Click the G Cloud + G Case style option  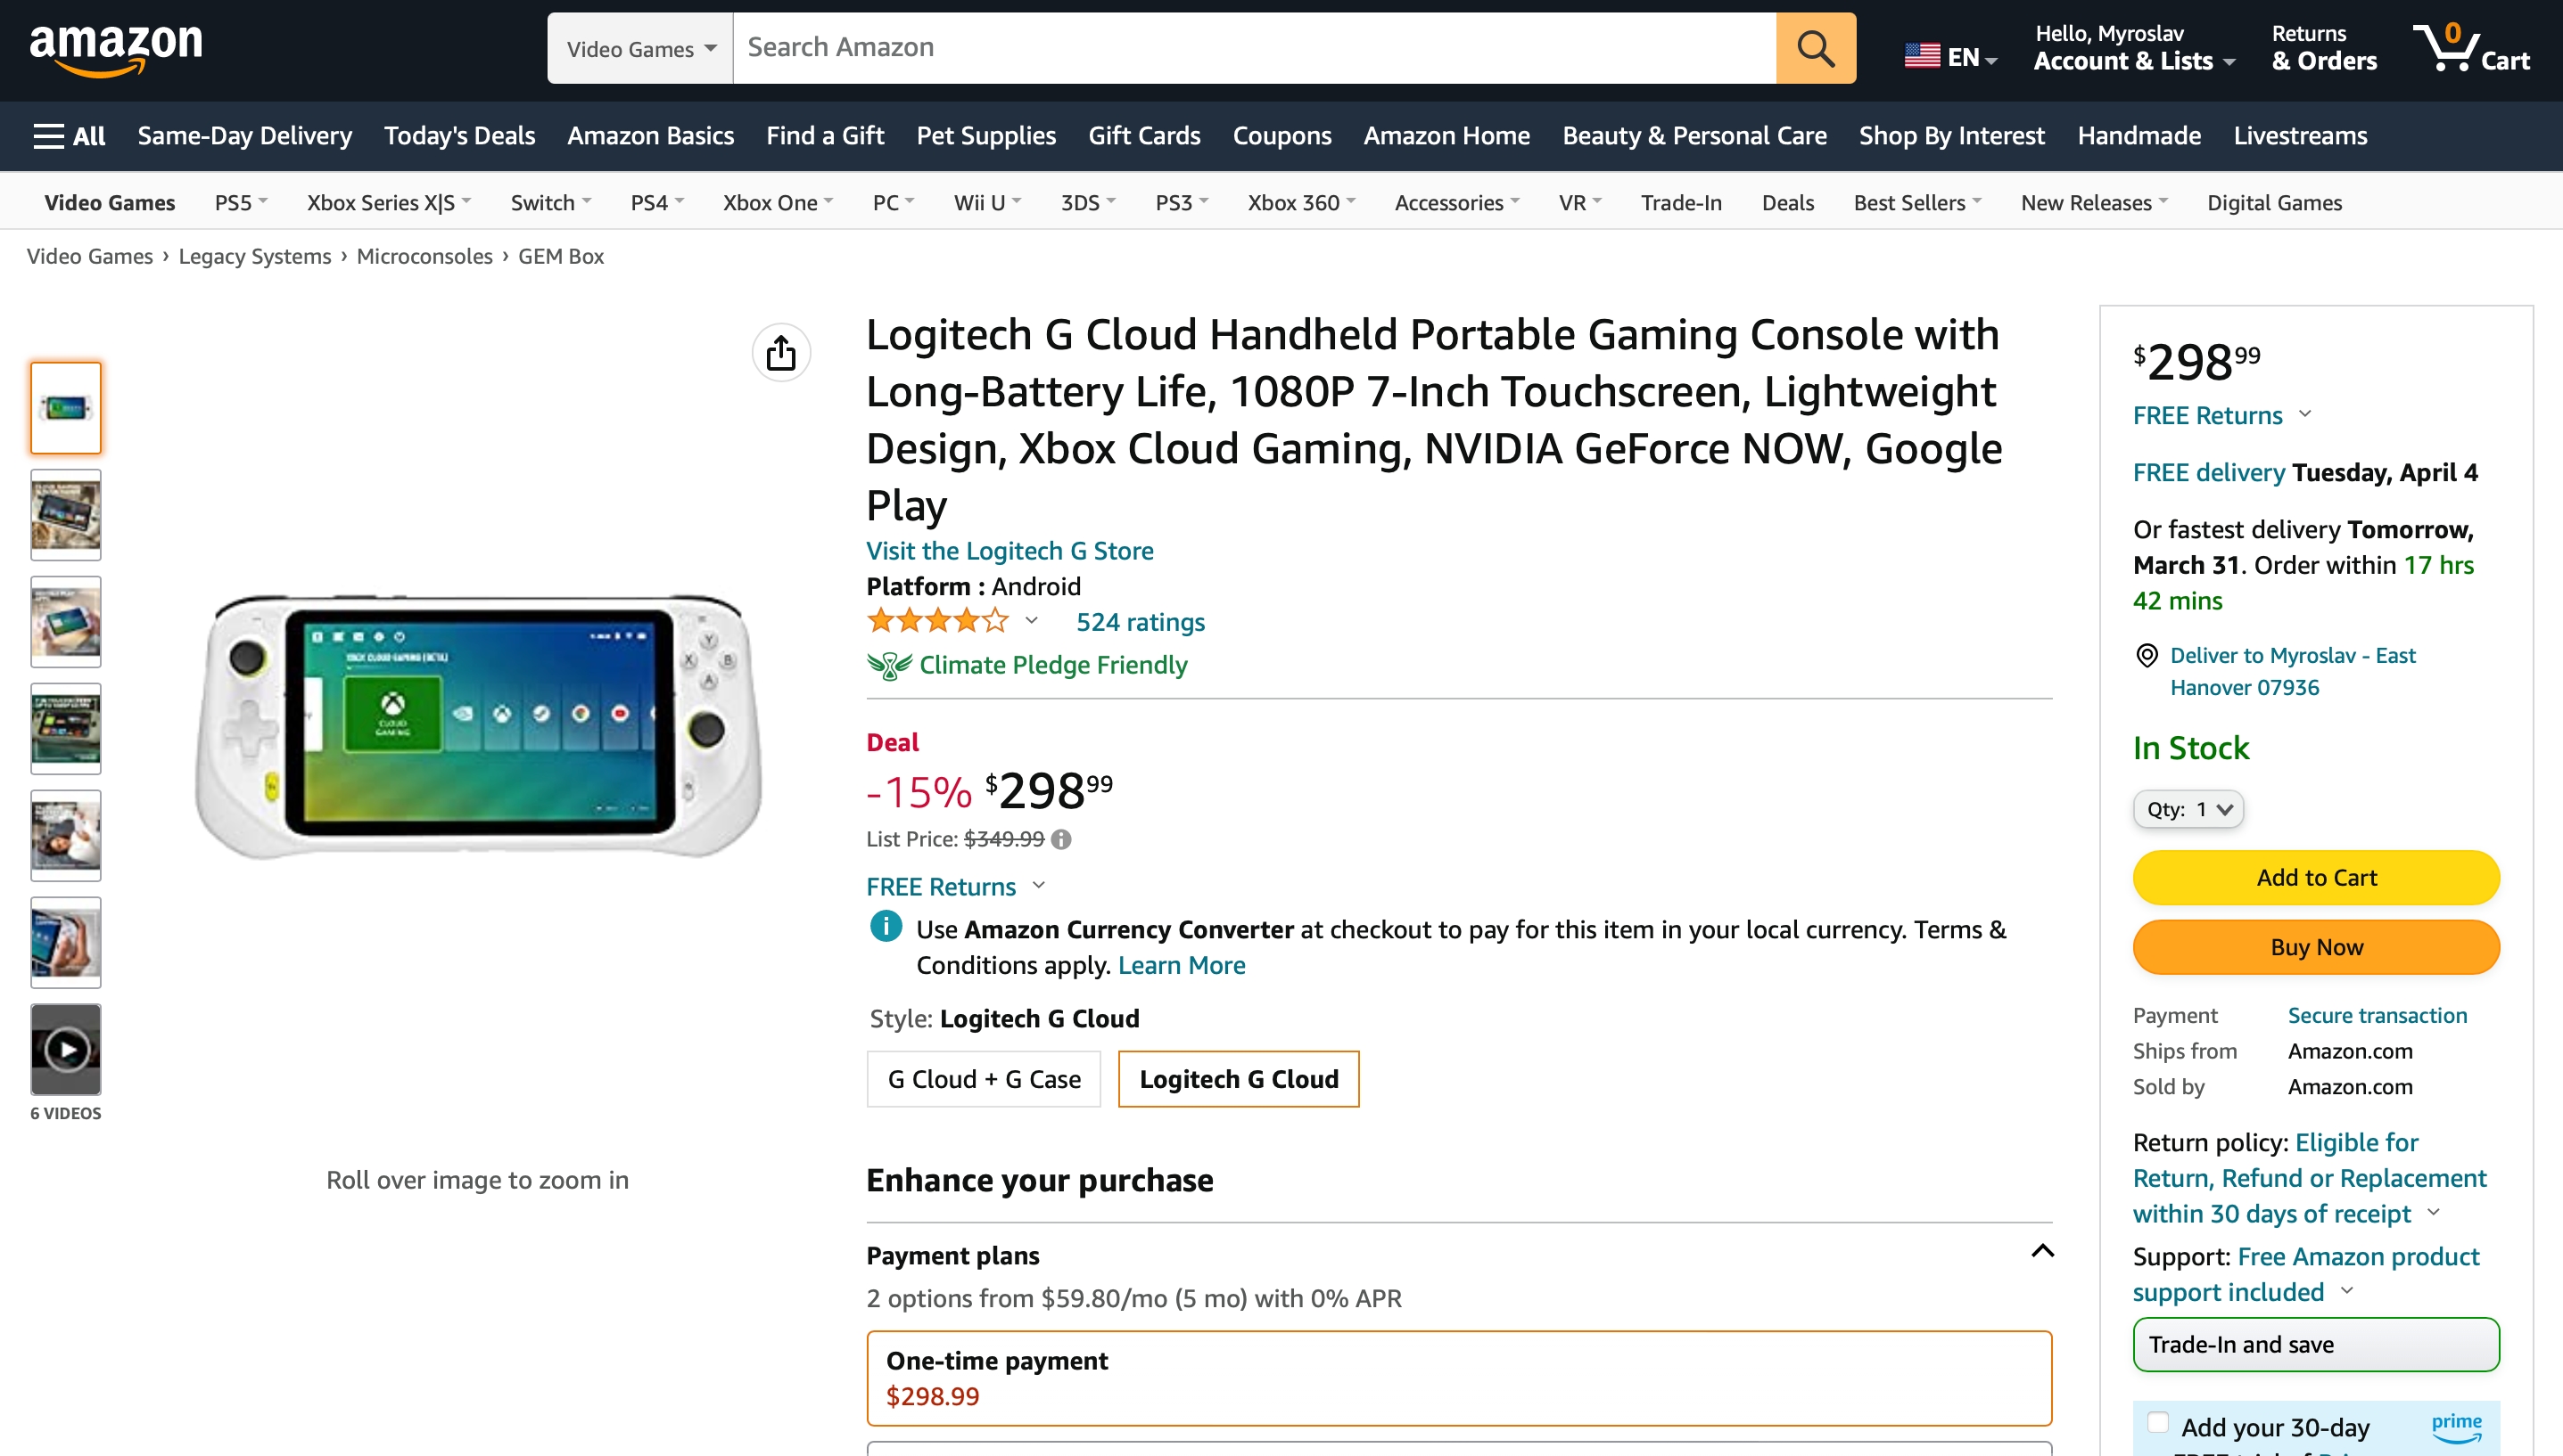click(x=982, y=1078)
